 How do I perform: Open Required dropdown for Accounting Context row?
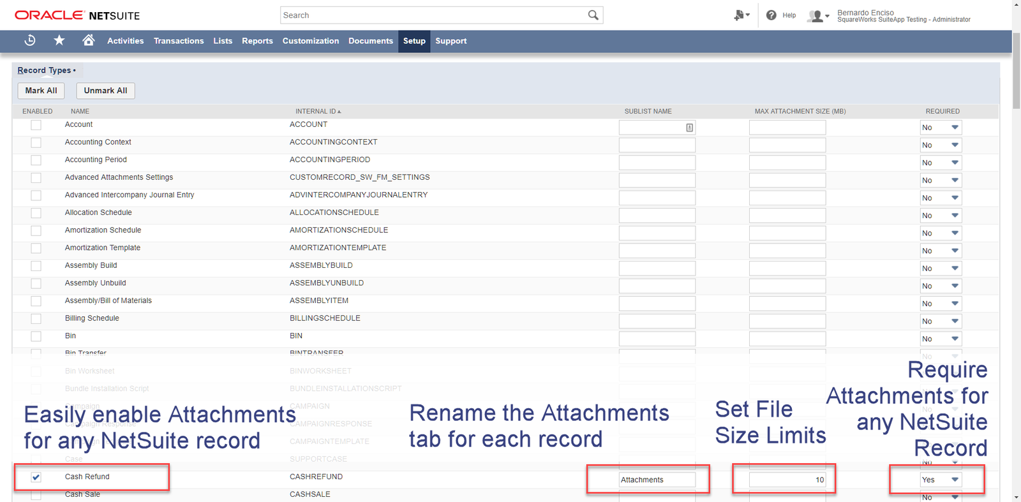tap(941, 145)
